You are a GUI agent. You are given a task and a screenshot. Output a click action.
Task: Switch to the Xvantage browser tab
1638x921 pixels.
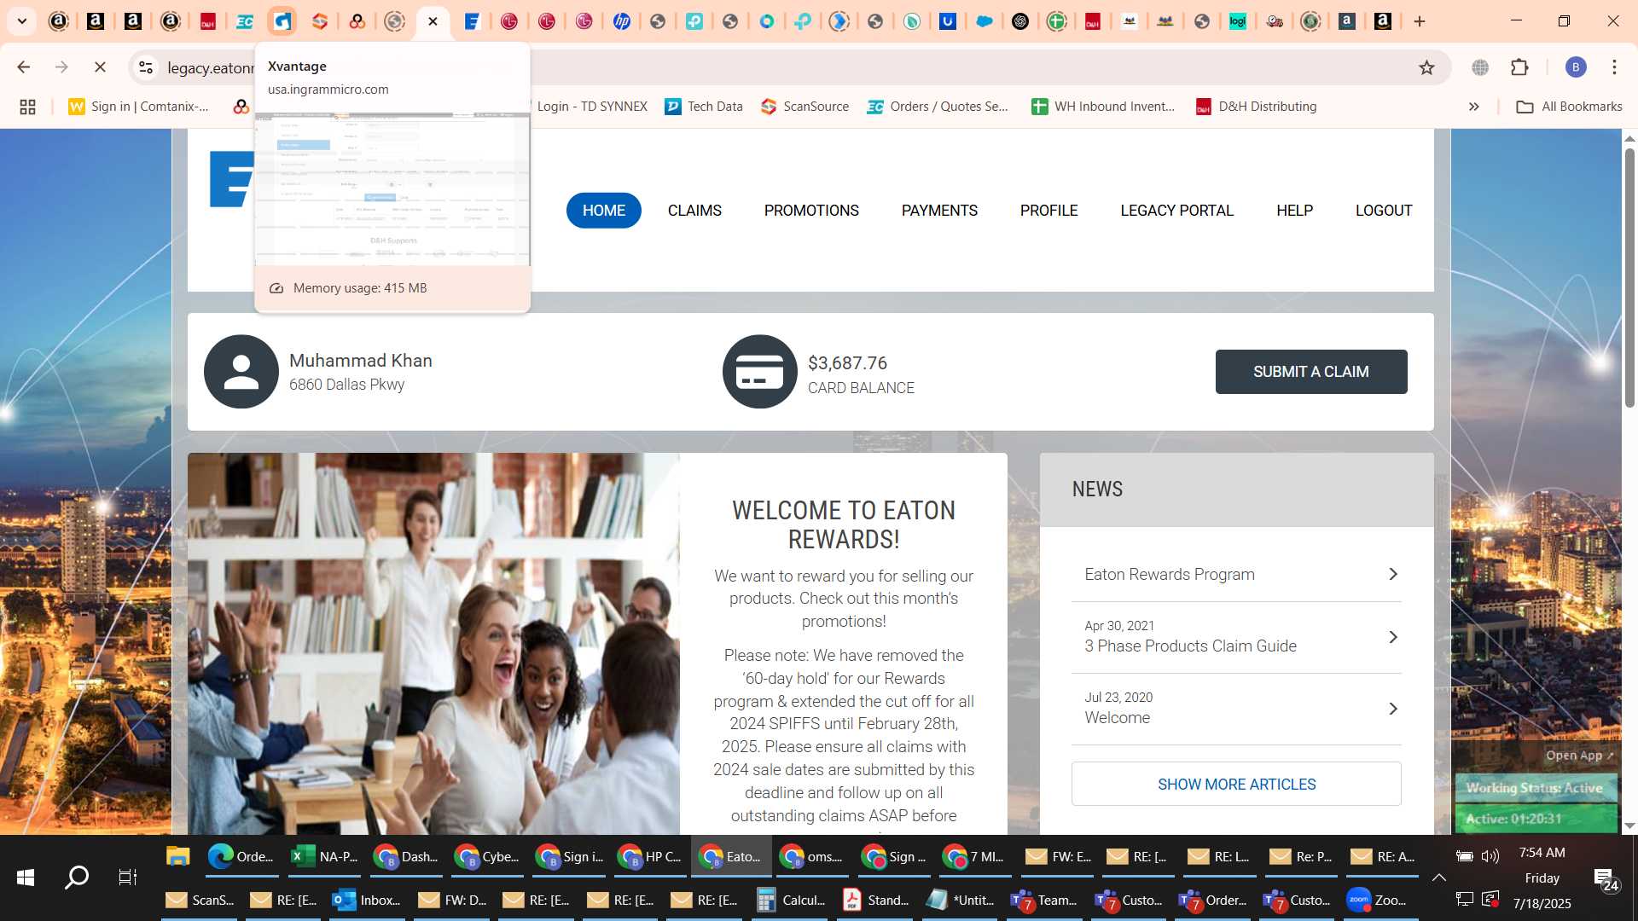[282, 21]
